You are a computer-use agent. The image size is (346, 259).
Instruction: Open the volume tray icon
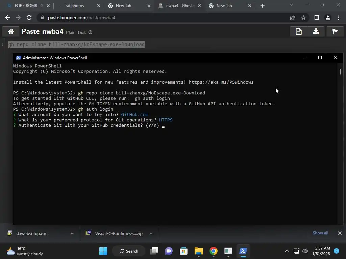305,251
